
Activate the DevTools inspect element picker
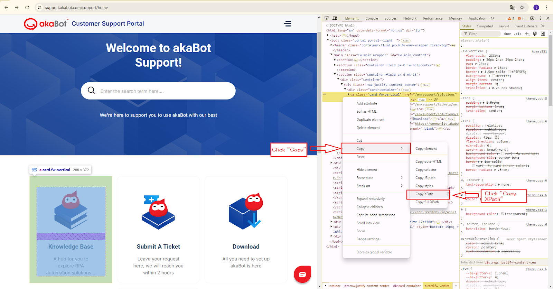(x=327, y=18)
